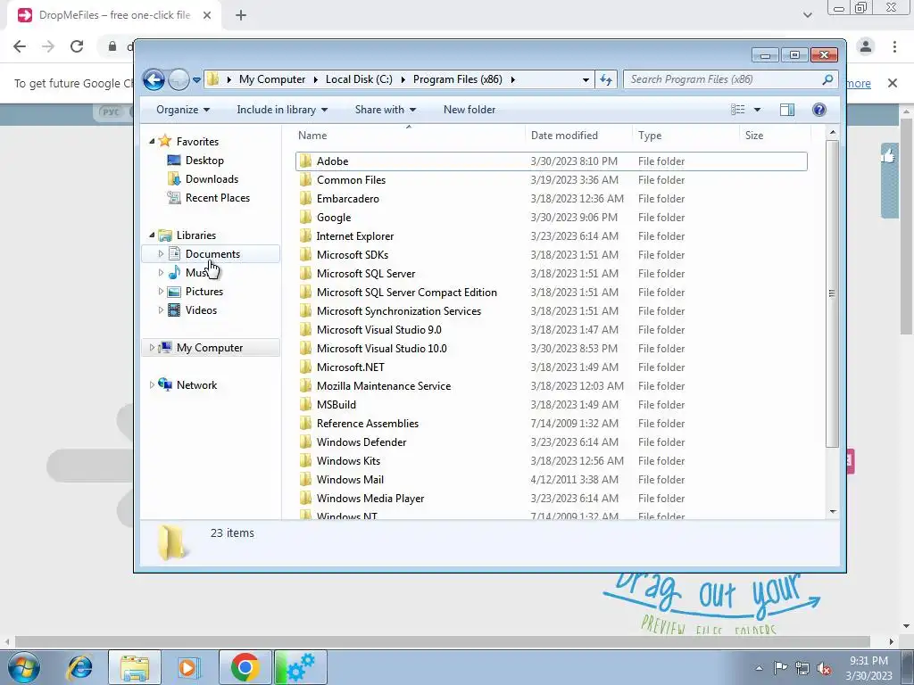Expand My Computer in navigation pane
Image resolution: width=914 pixels, height=685 pixels.
tap(152, 348)
